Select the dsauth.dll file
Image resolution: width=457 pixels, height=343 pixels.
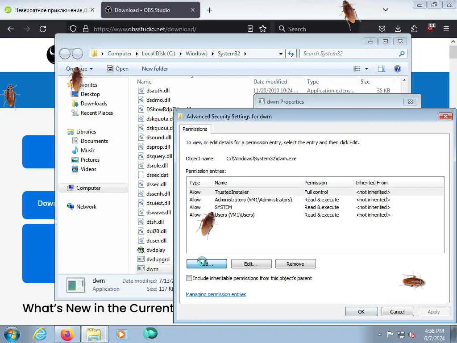click(x=158, y=90)
